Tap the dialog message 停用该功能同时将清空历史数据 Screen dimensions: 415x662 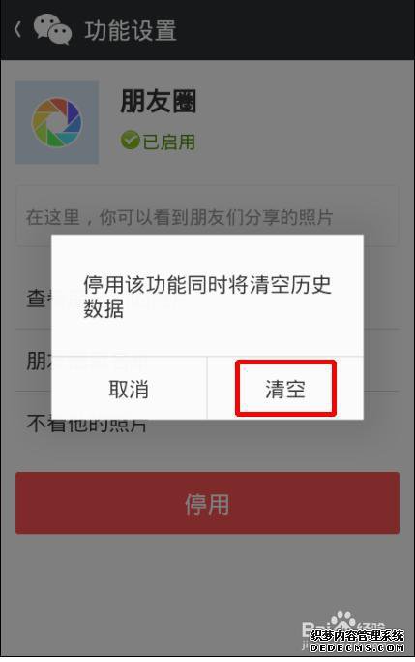(207, 297)
